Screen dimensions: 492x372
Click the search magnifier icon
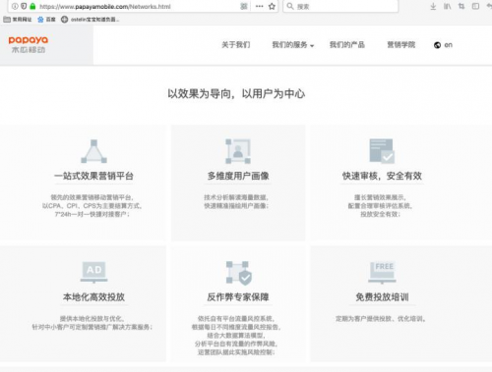coord(290,6)
